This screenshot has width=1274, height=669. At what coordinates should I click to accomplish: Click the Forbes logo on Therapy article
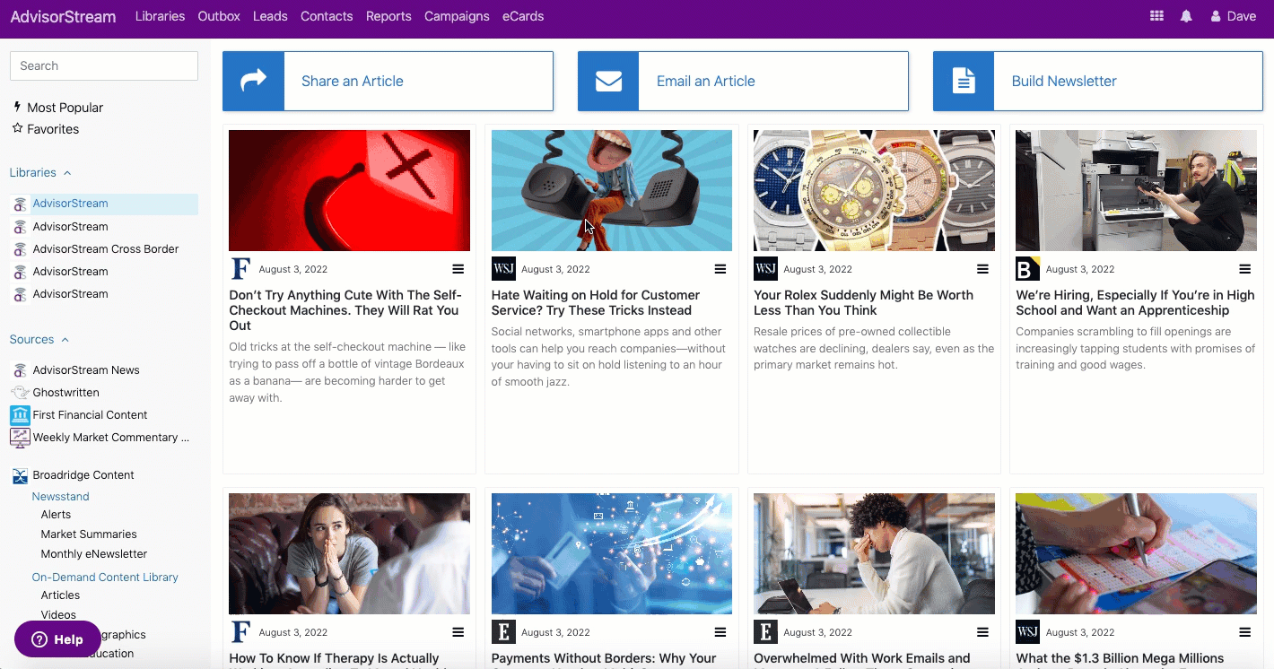[x=240, y=632]
